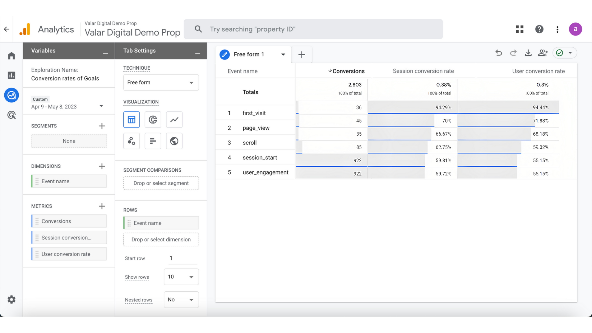Open the Nested rows dropdown
The width and height of the screenshot is (592, 333).
click(x=181, y=300)
